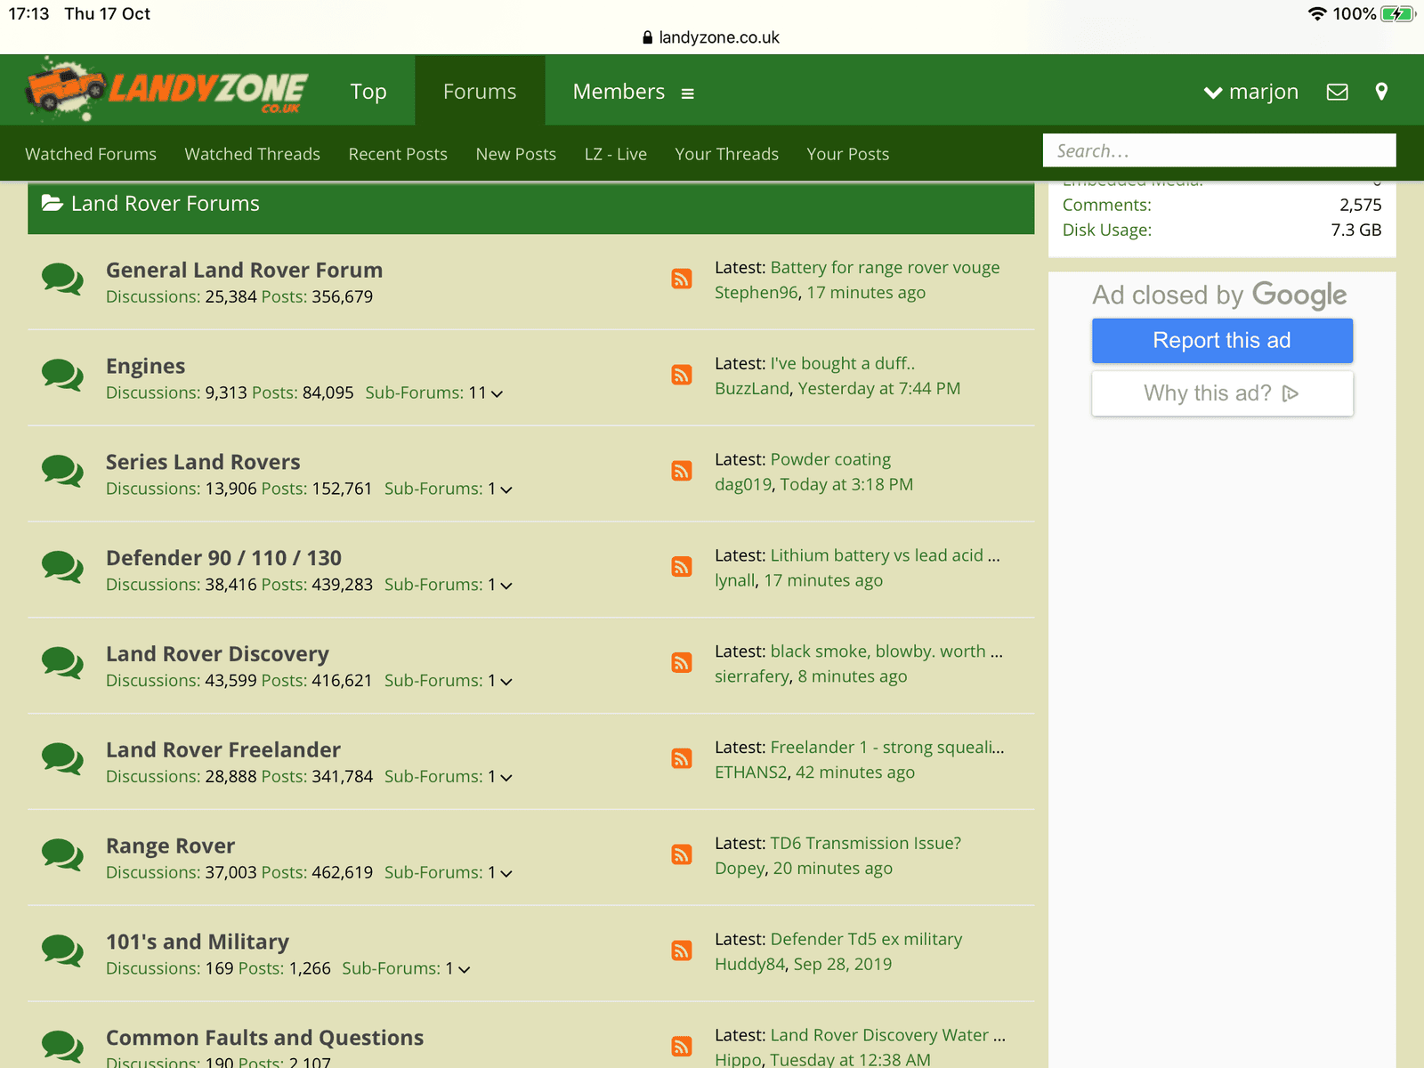
Task: Click the LandyZone logo
Action: click(x=167, y=89)
